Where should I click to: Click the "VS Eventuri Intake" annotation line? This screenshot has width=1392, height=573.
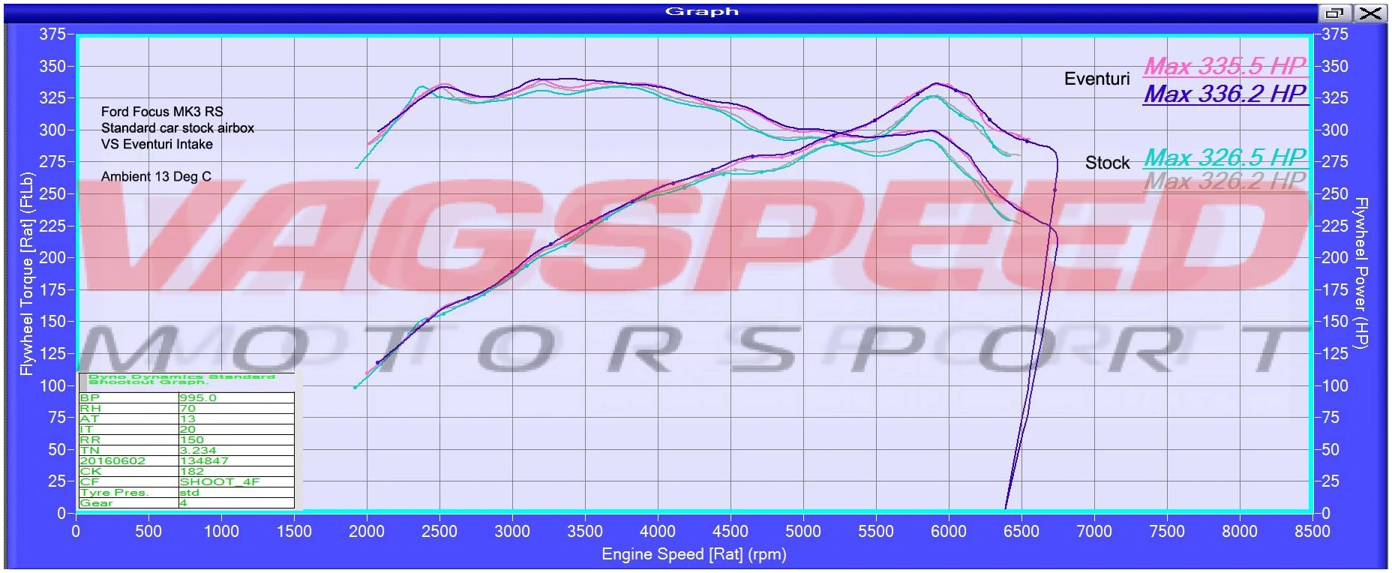click(x=157, y=144)
